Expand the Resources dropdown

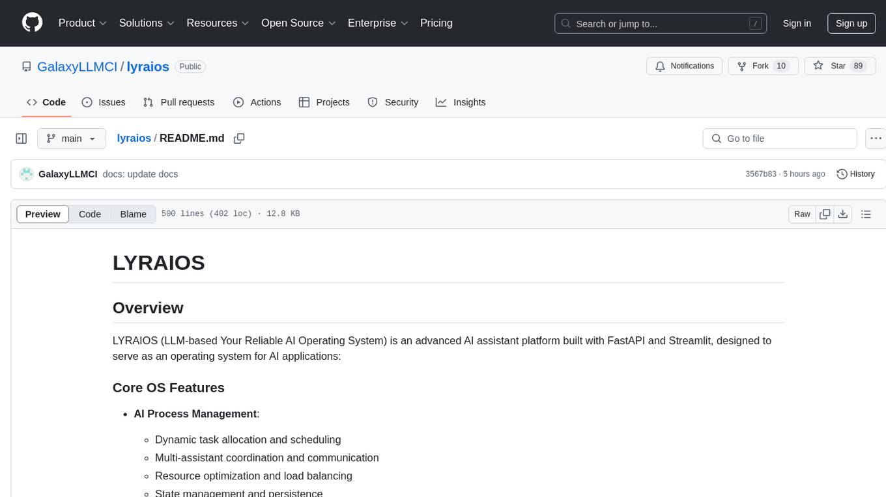coord(218,23)
